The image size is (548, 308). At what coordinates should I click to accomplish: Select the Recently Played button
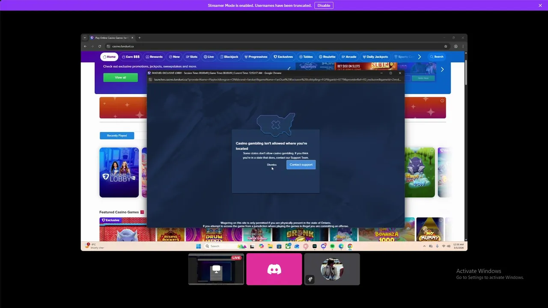coord(116,136)
